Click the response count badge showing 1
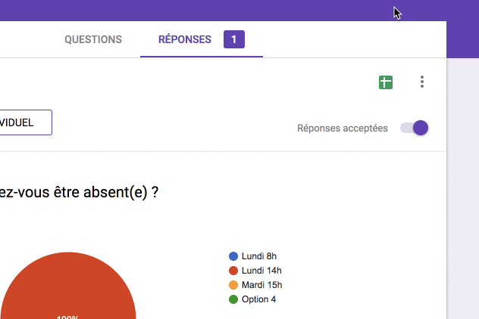The width and height of the screenshot is (479, 319). coord(234,39)
